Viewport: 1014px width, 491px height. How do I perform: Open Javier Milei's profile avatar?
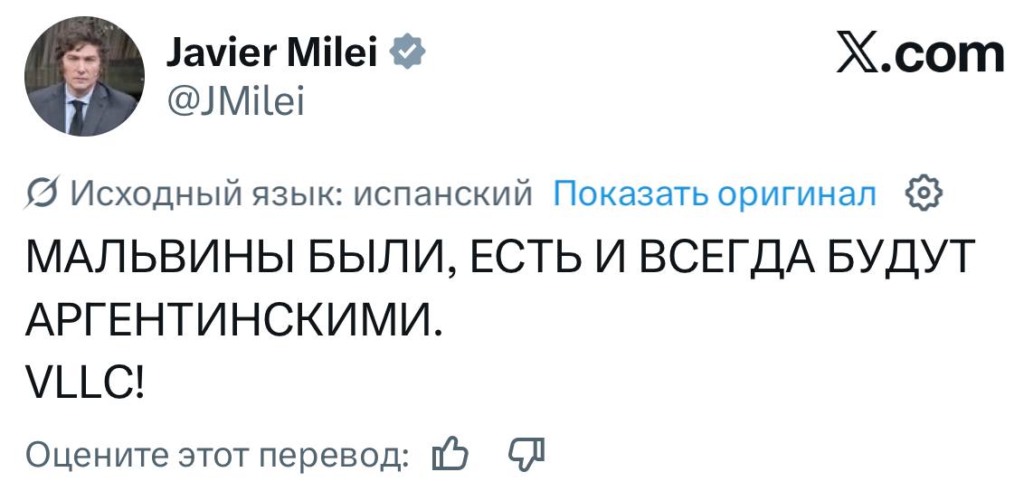pyautogui.click(x=84, y=77)
